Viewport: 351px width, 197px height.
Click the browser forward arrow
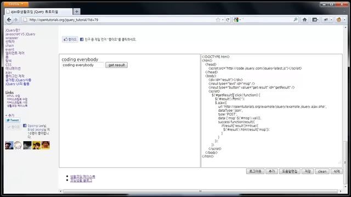coord(16,20)
